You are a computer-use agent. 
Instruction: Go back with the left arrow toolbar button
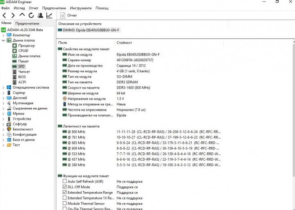pos(5,15)
